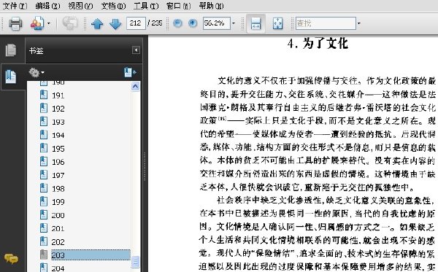Go to previous page with up arrow
The height and width of the screenshot is (272, 438).
click(x=97, y=24)
